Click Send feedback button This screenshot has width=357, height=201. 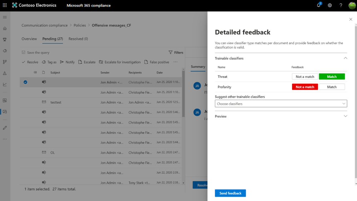[x=230, y=193]
